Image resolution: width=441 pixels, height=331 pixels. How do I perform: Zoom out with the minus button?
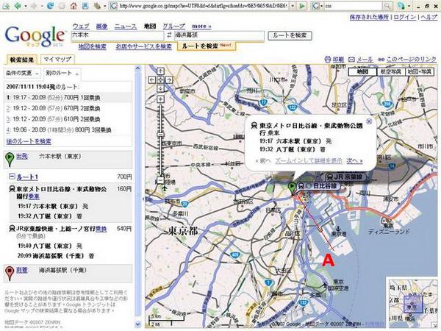(x=160, y=180)
